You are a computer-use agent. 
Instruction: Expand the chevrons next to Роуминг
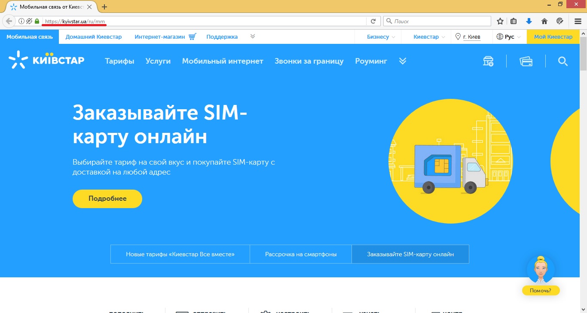[x=403, y=61]
